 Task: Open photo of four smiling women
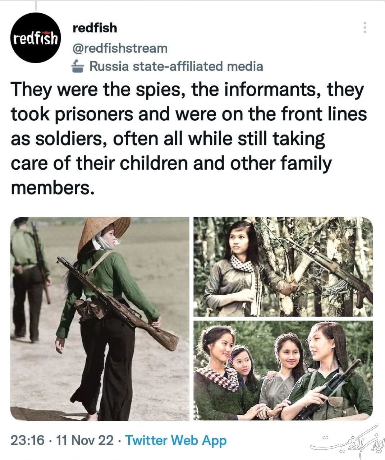tap(283, 371)
